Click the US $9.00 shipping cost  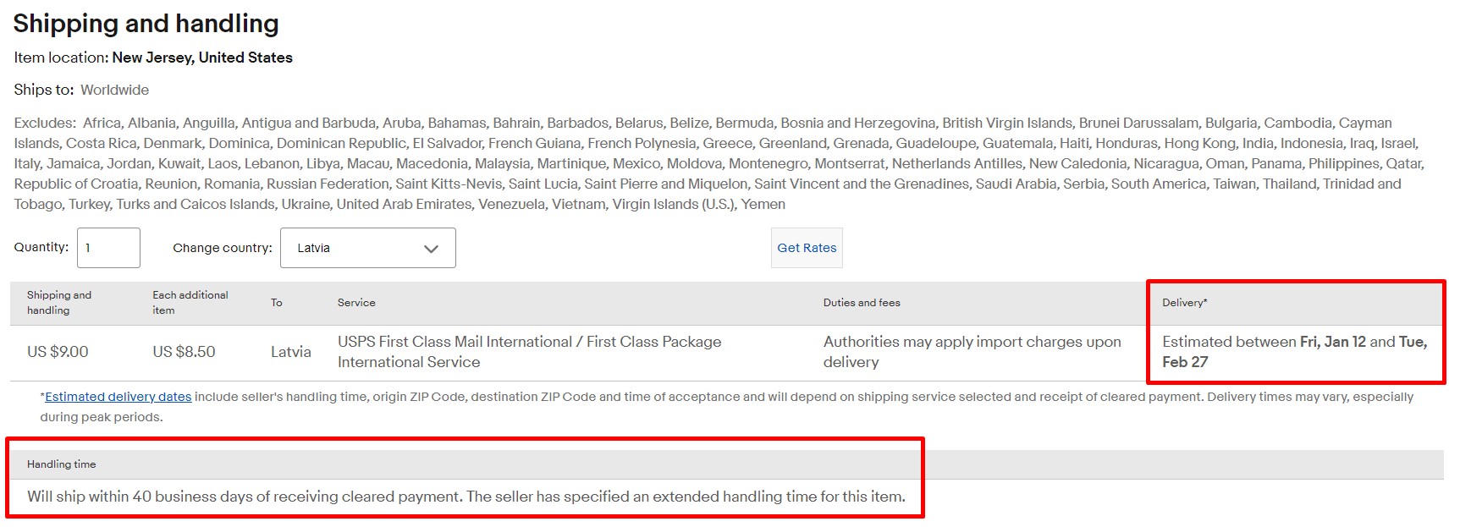point(58,352)
